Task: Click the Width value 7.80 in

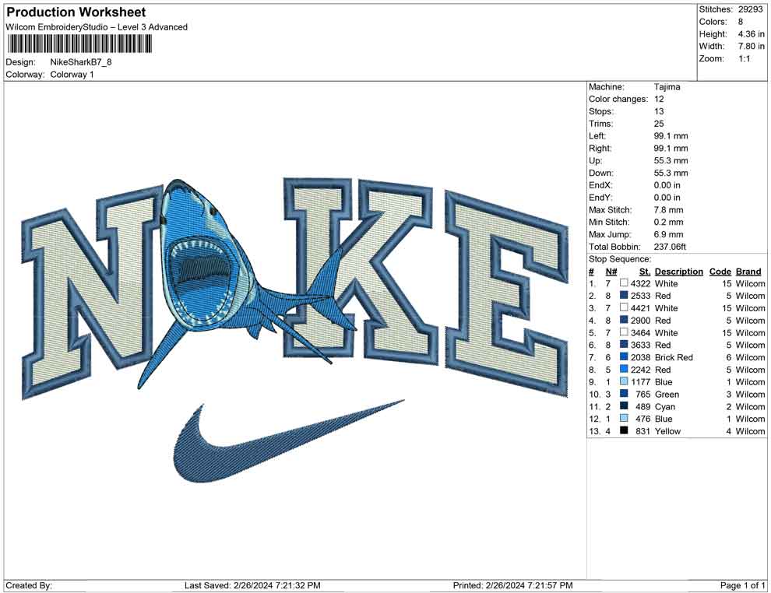Action: (751, 46)
